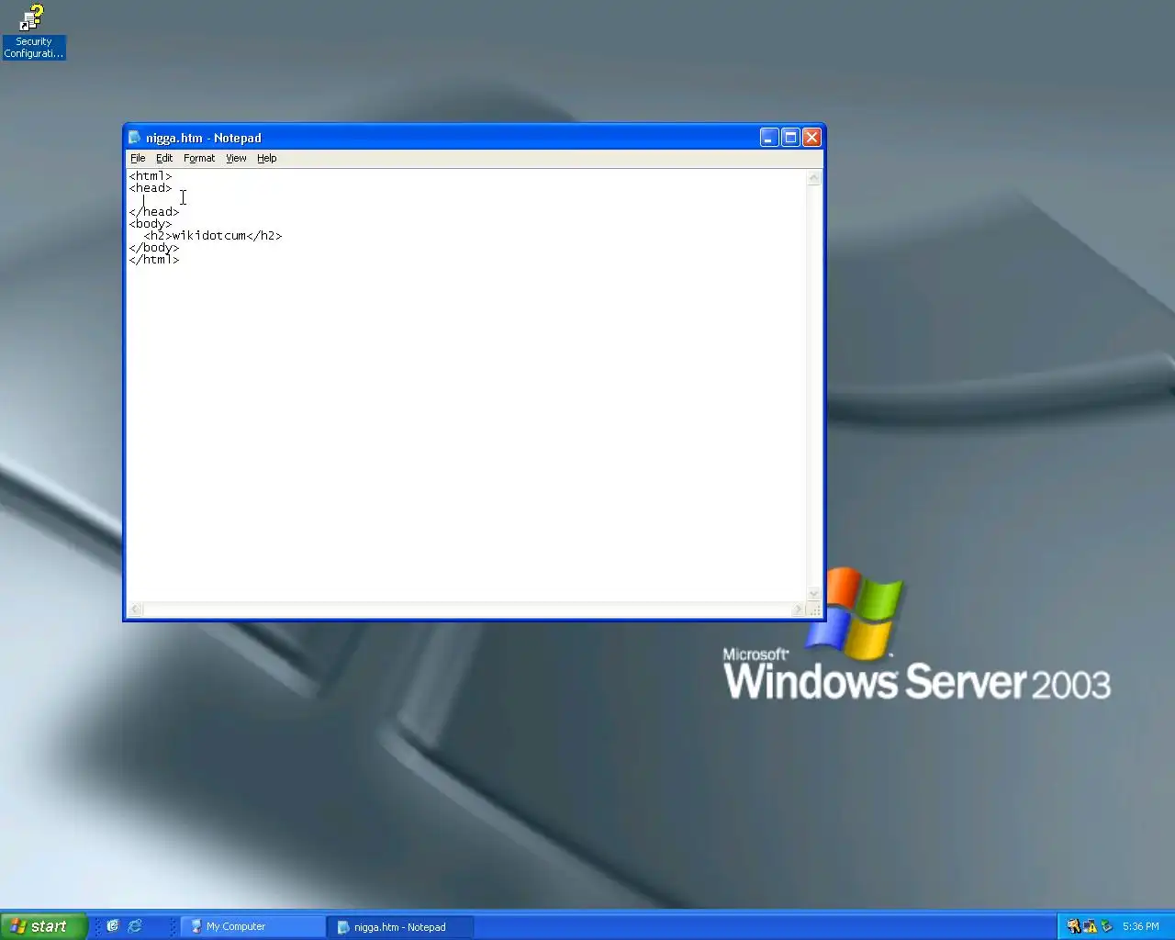The image size is (1175, 940).
Task: Open the View menu in Notepad
Action: (236, 158)
